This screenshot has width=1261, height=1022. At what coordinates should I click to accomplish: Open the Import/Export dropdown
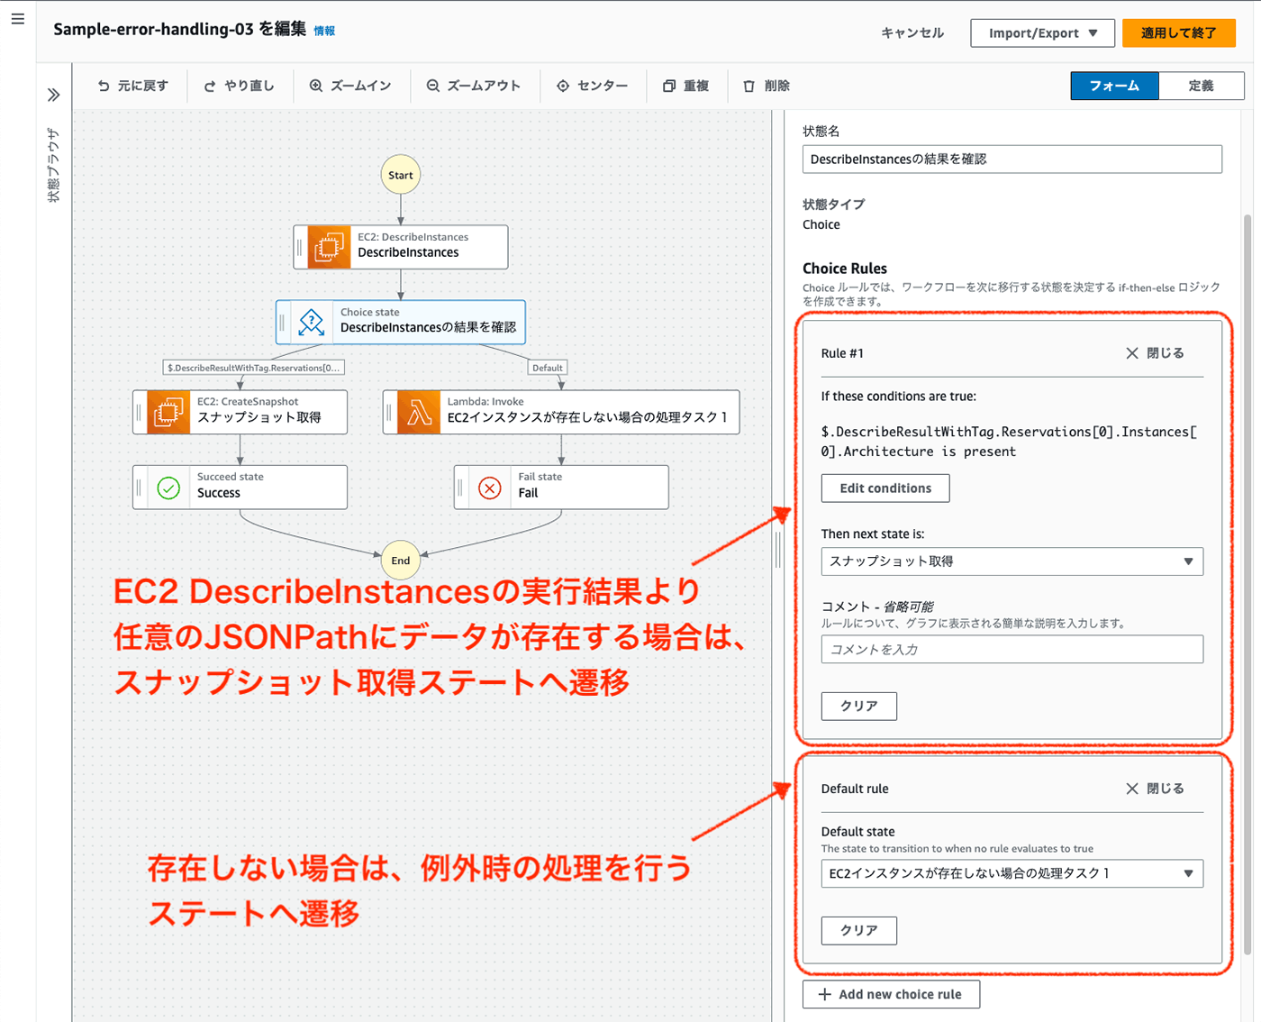pyautogui.click(x=1042, y=33)
